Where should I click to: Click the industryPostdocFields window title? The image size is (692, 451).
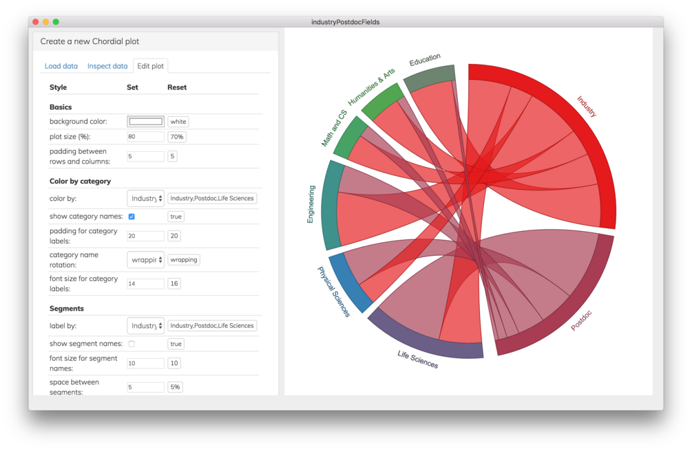click(346, 22)
